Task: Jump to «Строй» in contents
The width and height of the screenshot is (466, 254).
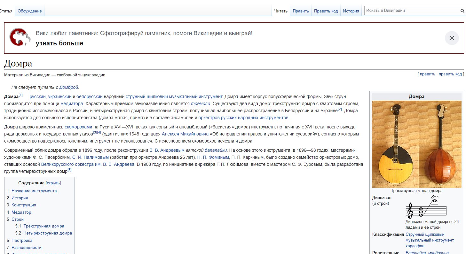Action: [18, 219]
